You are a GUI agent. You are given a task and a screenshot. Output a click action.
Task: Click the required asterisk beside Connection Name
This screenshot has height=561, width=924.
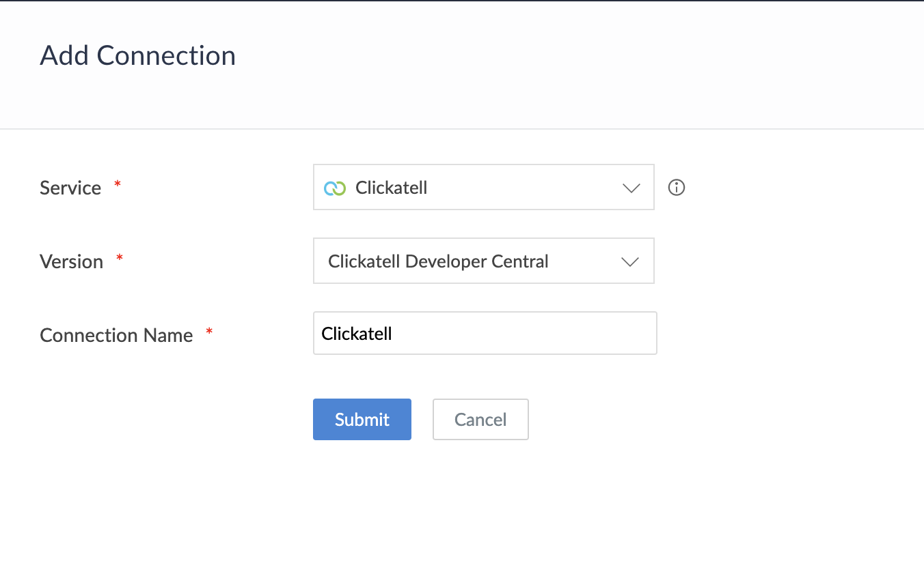209,332
